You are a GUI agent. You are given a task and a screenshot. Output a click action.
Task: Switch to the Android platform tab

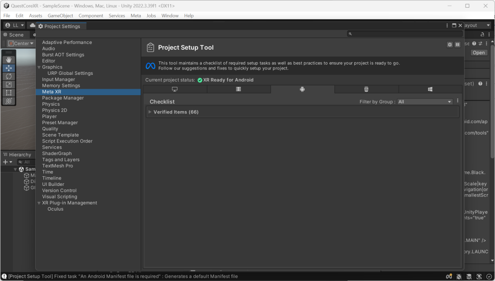[x=303, y=89]
